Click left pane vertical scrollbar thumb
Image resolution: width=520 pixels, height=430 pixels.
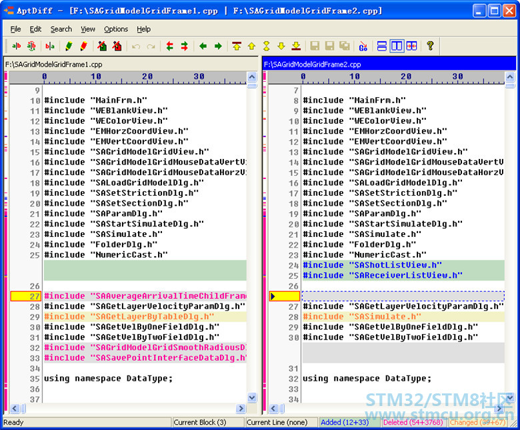coord(252,86)
